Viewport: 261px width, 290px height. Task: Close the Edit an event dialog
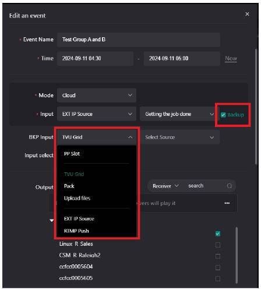[247, 14]
